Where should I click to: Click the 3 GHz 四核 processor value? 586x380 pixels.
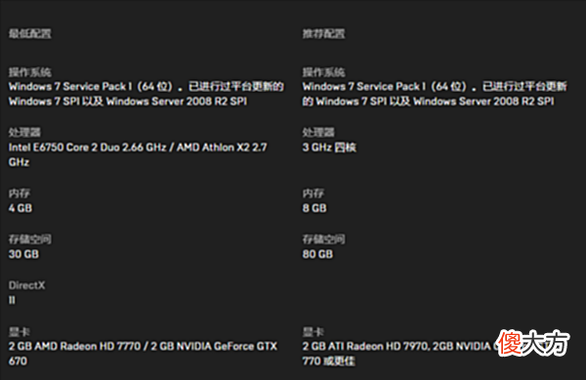coord(329,148)
